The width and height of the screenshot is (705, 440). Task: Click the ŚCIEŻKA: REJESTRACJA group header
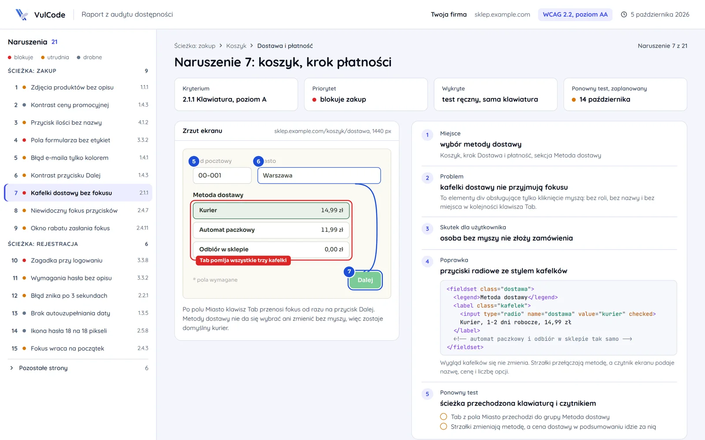(x=78, y=244)
